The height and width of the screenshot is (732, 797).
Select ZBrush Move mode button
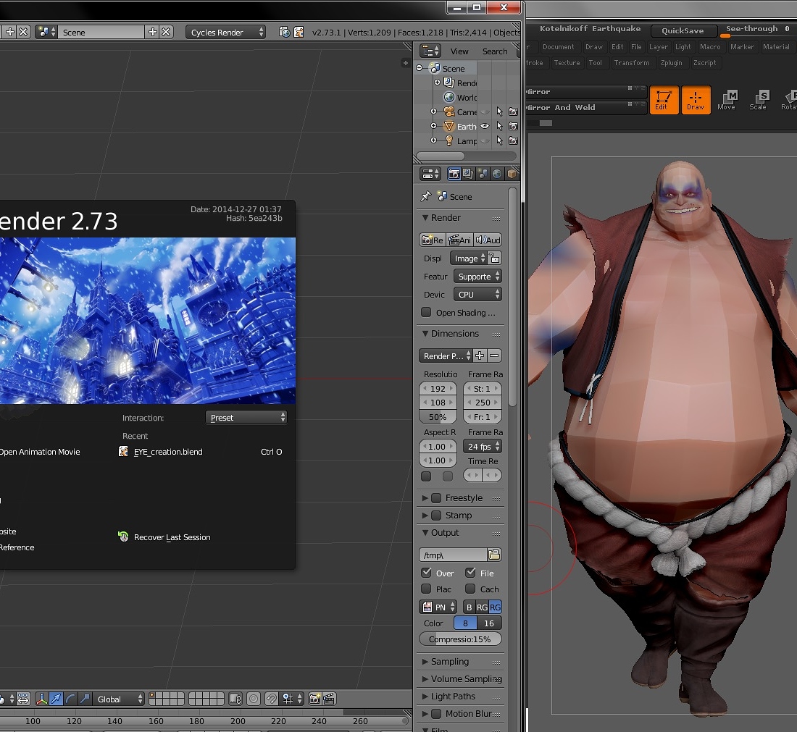[x=727, y=100]
